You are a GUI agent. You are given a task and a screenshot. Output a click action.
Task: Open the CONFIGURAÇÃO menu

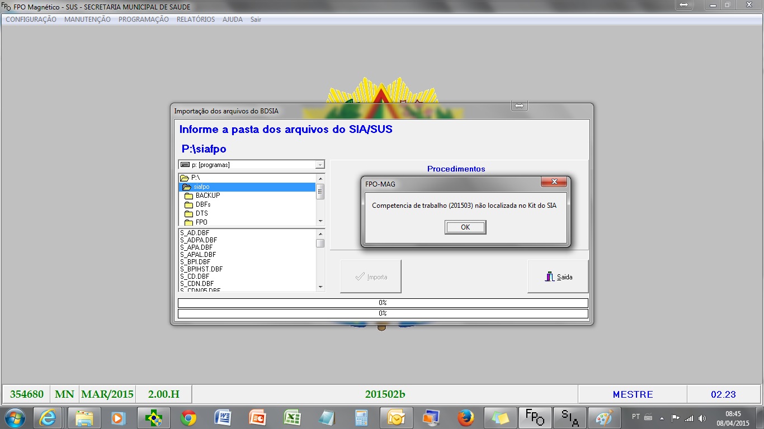[x=31, y=19]
